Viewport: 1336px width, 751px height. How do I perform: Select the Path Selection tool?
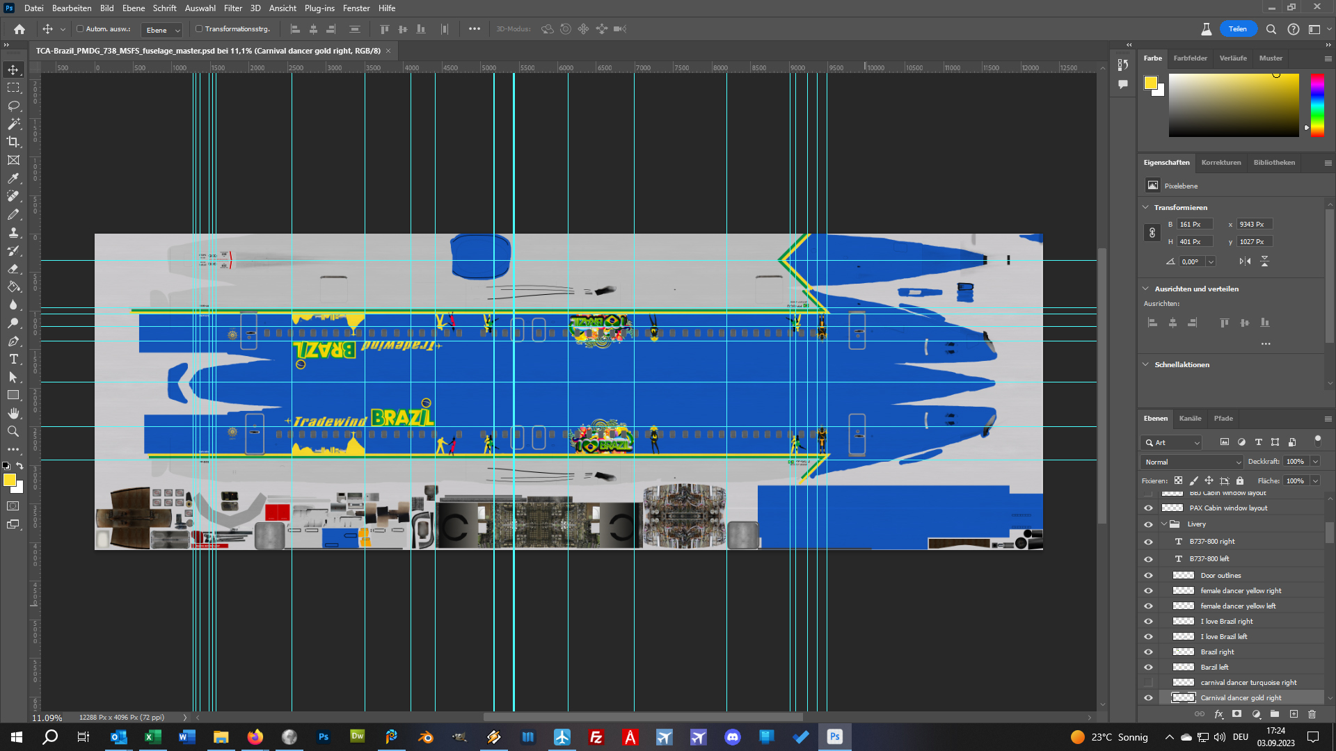click(x=13, y=377)
